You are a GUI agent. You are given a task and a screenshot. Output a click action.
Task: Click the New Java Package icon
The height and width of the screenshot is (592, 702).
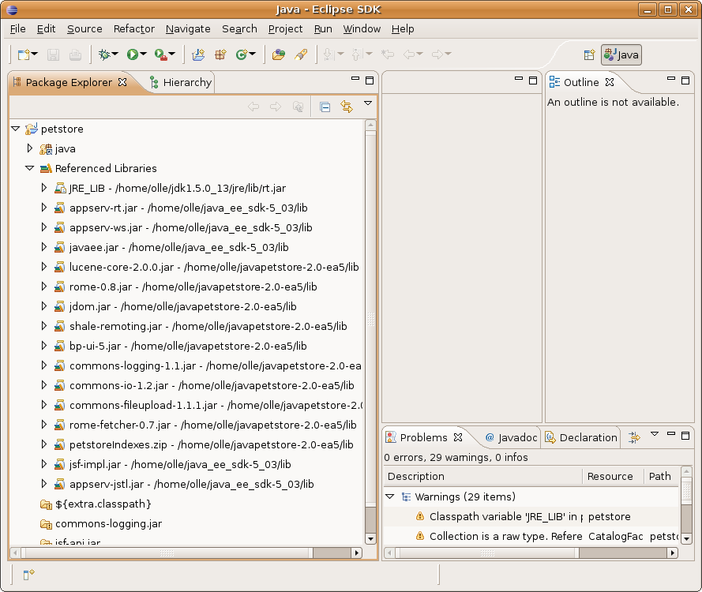click(x=220, y=54)
